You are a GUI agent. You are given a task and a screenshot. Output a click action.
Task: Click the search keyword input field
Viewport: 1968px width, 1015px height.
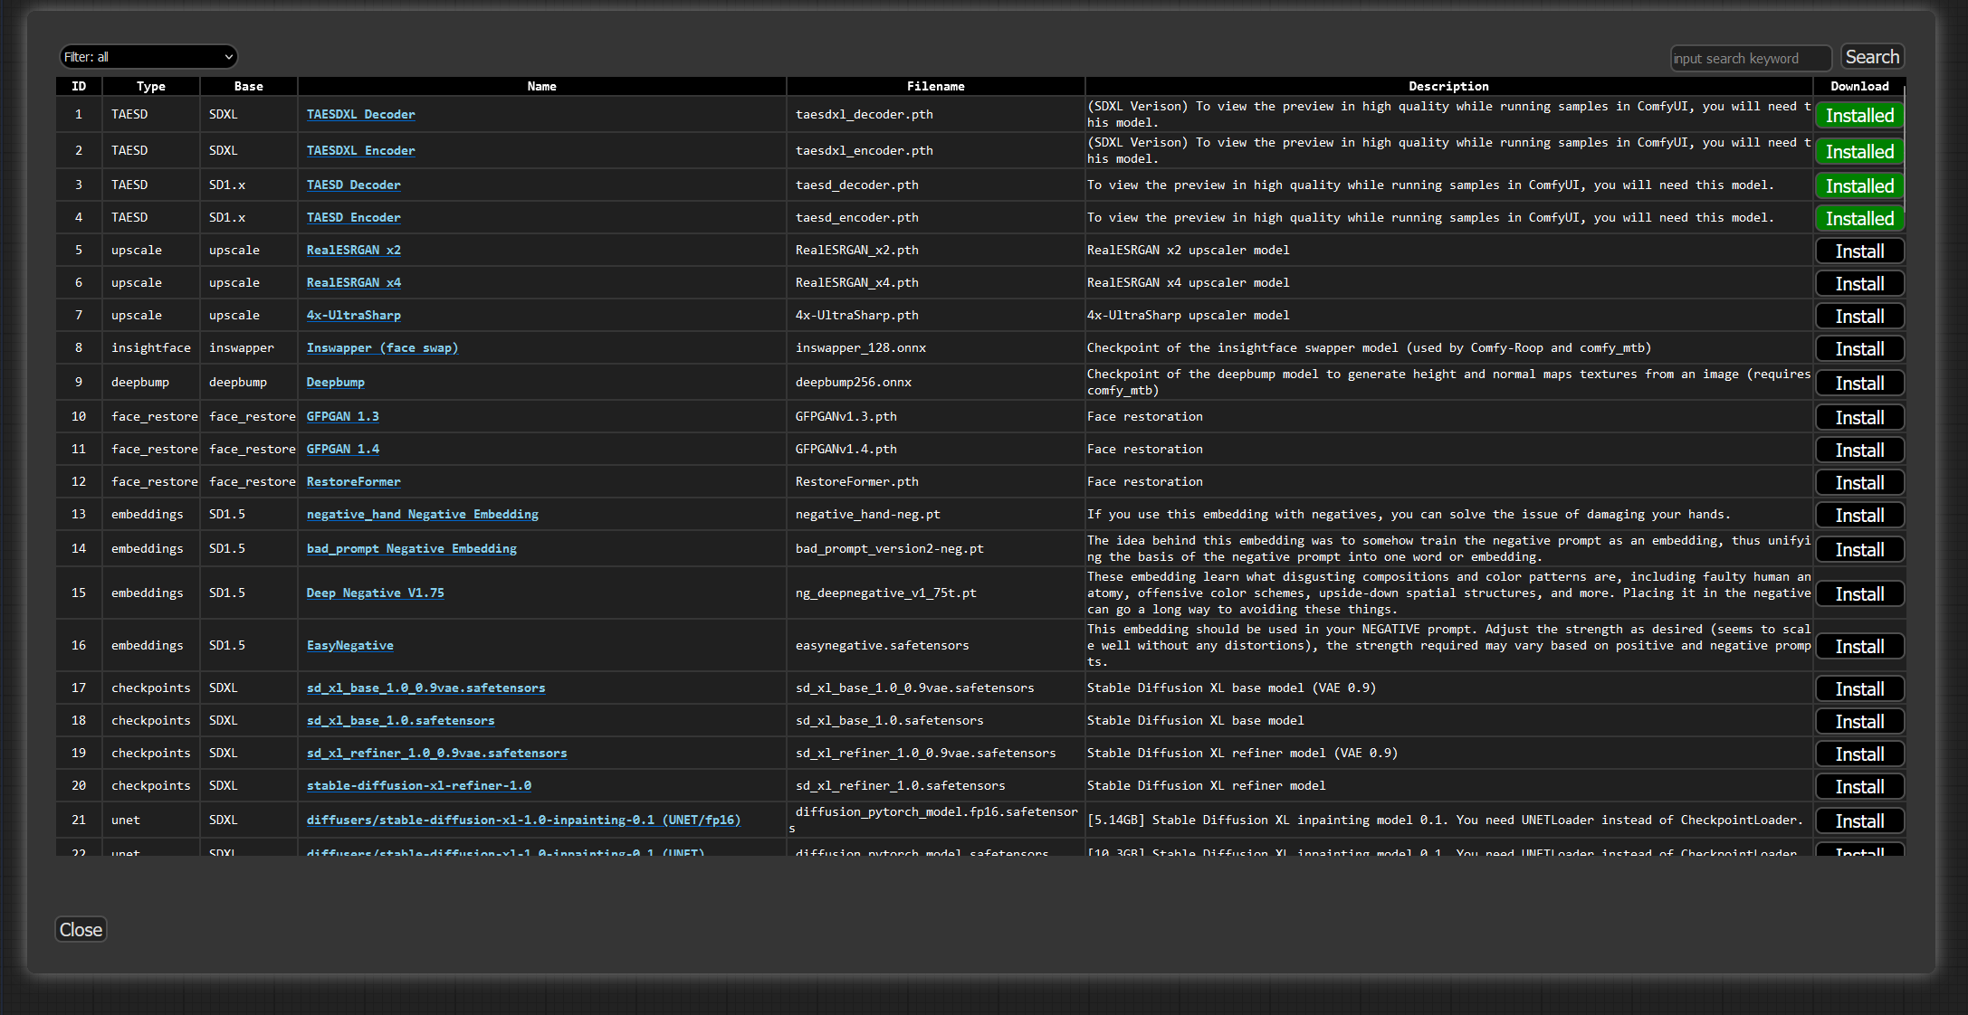[1751, 58]
